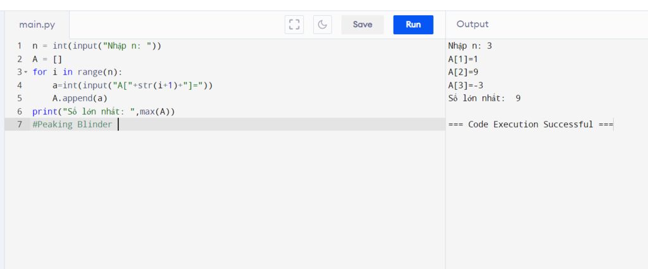Run the Python code

pos(413,25)
